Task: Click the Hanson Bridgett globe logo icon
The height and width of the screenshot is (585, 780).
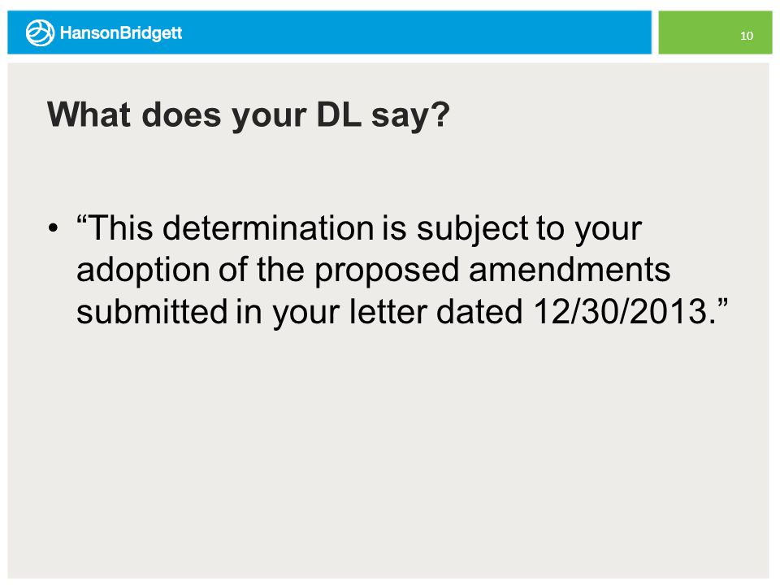Action: point(40,32)
